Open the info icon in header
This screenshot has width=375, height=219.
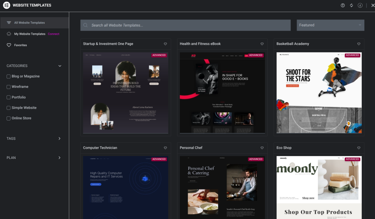(360, 5)
